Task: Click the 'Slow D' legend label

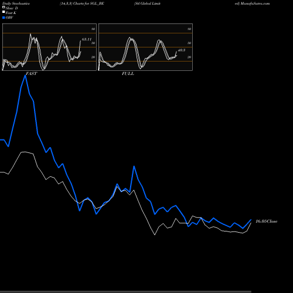Action: [12, 8]
